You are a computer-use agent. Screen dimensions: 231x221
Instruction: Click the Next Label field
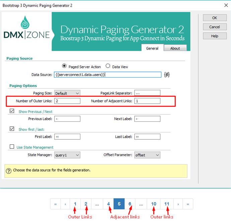pos(147,119)
